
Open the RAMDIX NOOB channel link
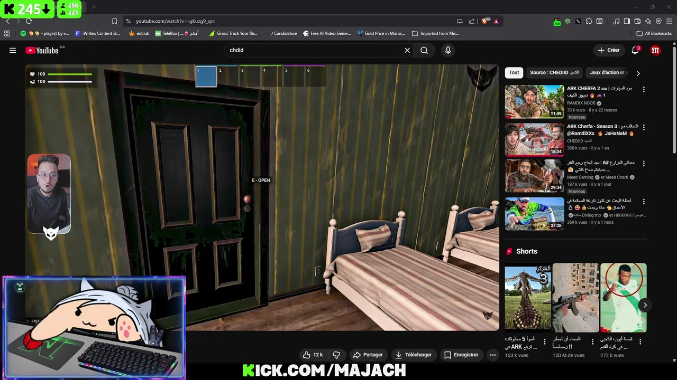pos(581,103)
